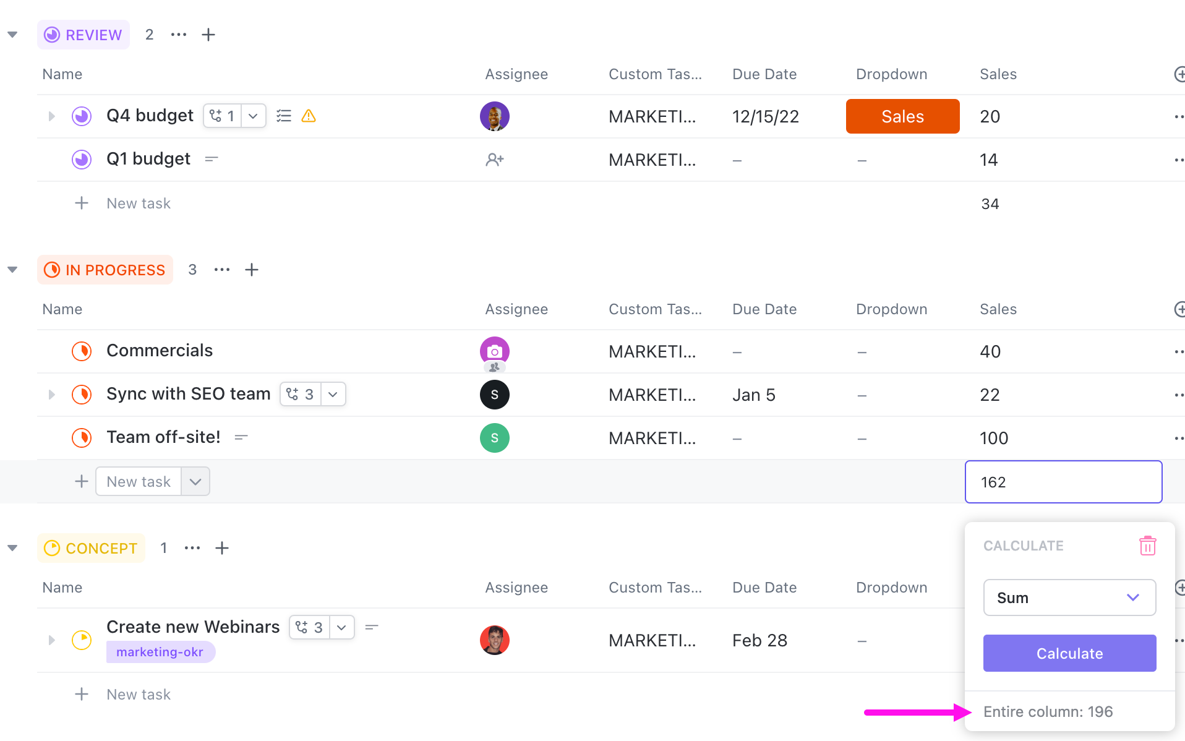The height and width of the screenshot is (741, 1185).
Task: Click the orange Sales dropdown label
Action: tap(902, 116)
